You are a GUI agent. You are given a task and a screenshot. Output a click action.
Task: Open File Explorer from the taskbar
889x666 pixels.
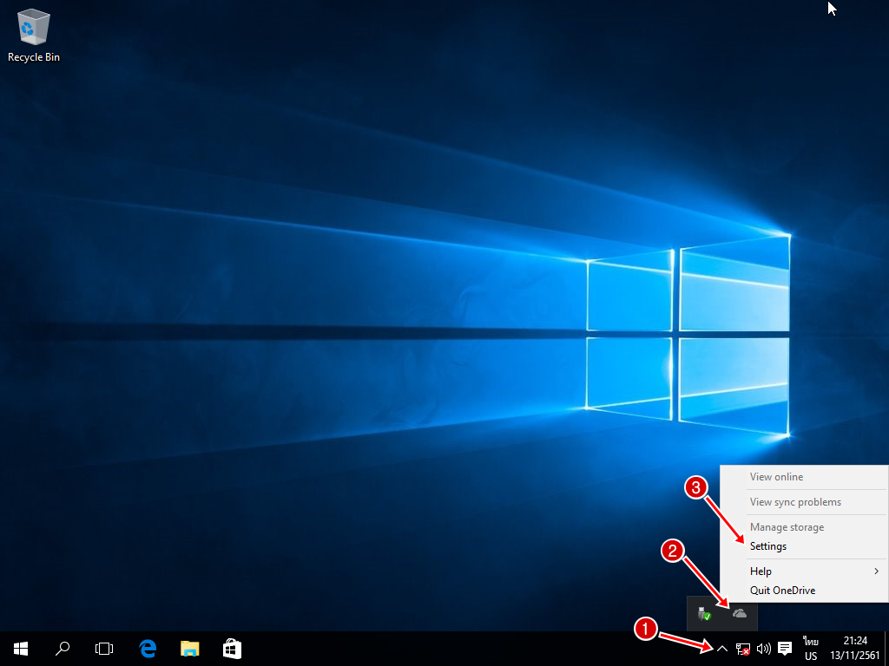(x=190, y=649)
